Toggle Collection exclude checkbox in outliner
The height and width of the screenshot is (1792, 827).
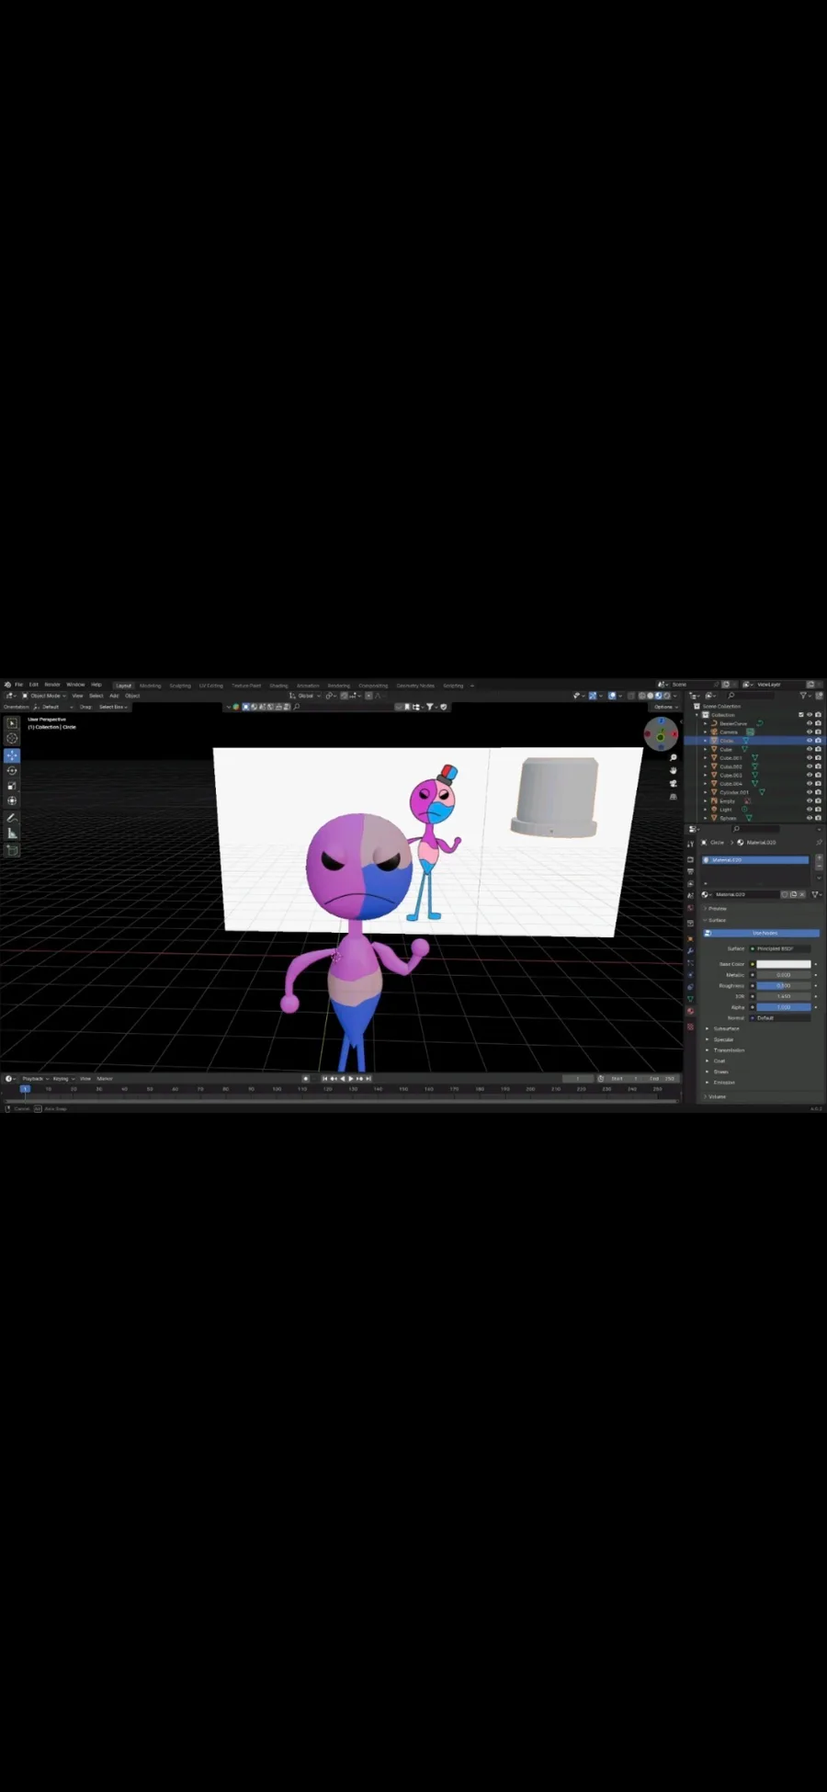tap(801, 715)
